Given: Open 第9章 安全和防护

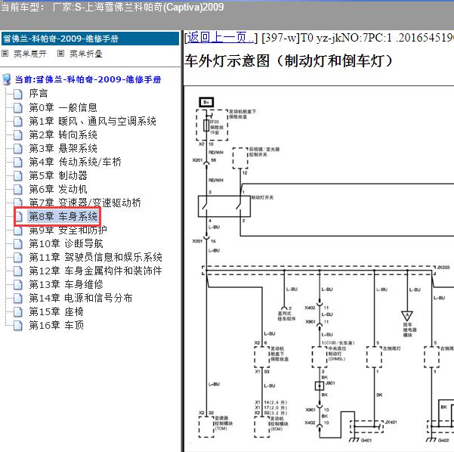Looking at the screenshot, I should 68,231.
